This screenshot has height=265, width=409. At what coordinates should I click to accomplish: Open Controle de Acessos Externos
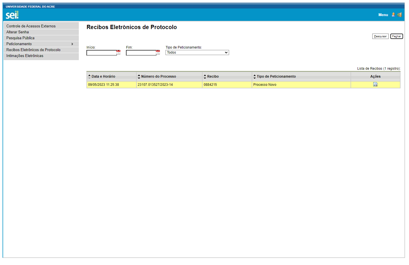31,26
